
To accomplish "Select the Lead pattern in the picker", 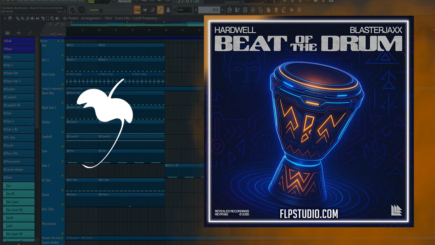I will pos(19,226).
